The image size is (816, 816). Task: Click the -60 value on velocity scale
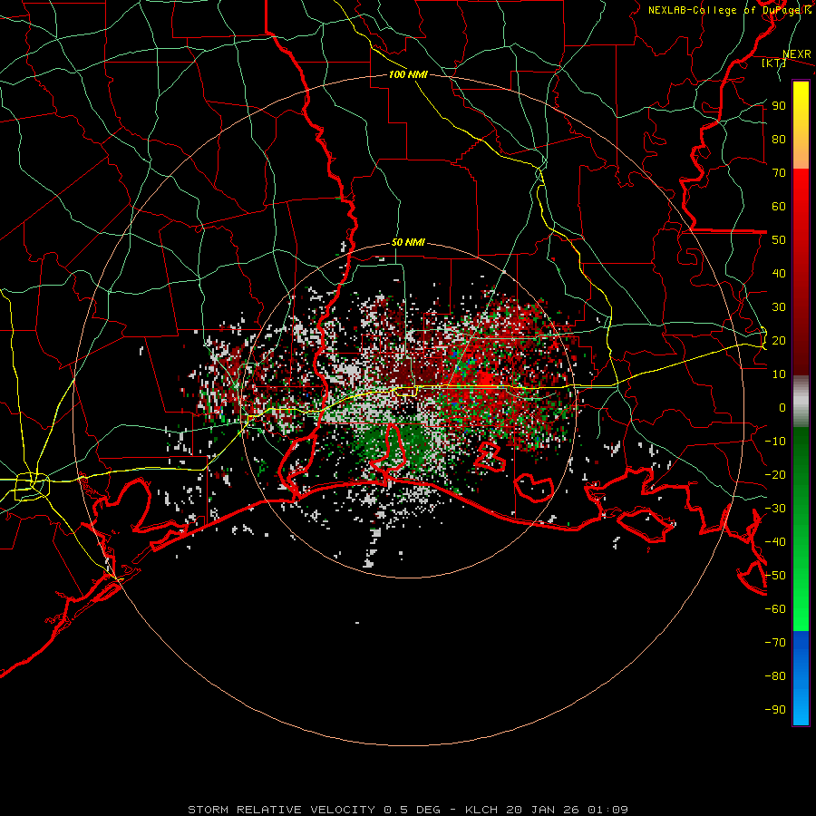coord(775,609)
